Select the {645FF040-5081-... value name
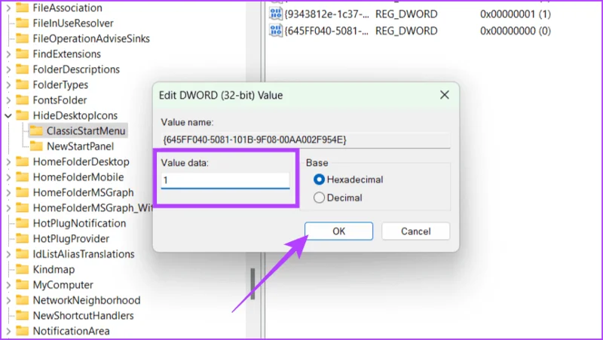Screen dimensions: 603x340 [326, 31]
